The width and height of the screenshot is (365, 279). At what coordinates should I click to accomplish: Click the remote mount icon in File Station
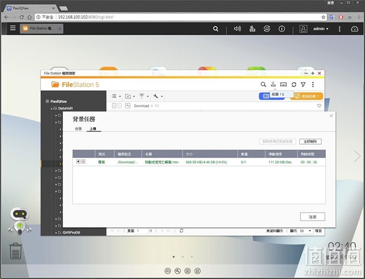pyautogui.click(x=284, y=84)
